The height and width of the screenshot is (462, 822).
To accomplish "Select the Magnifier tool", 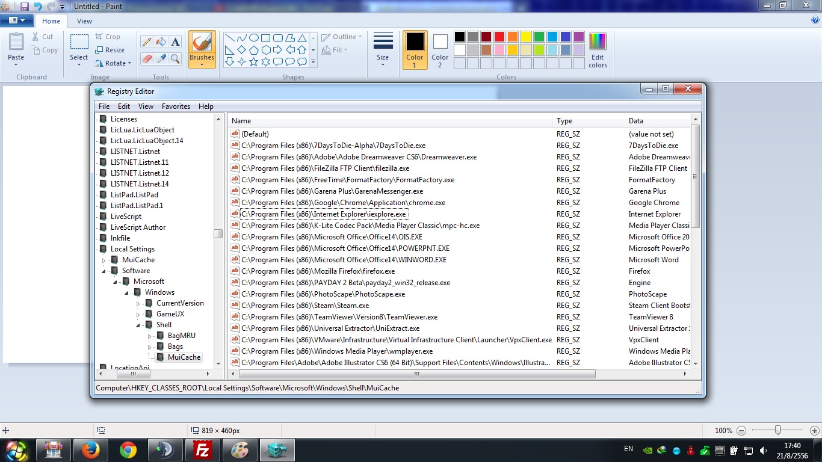I will 175,58.
